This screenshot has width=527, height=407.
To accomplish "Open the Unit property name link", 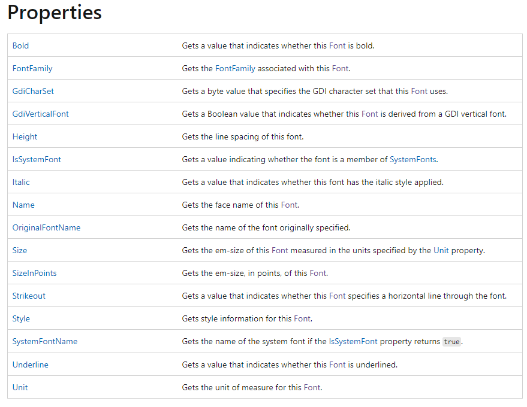I will [x=20, y=387].
